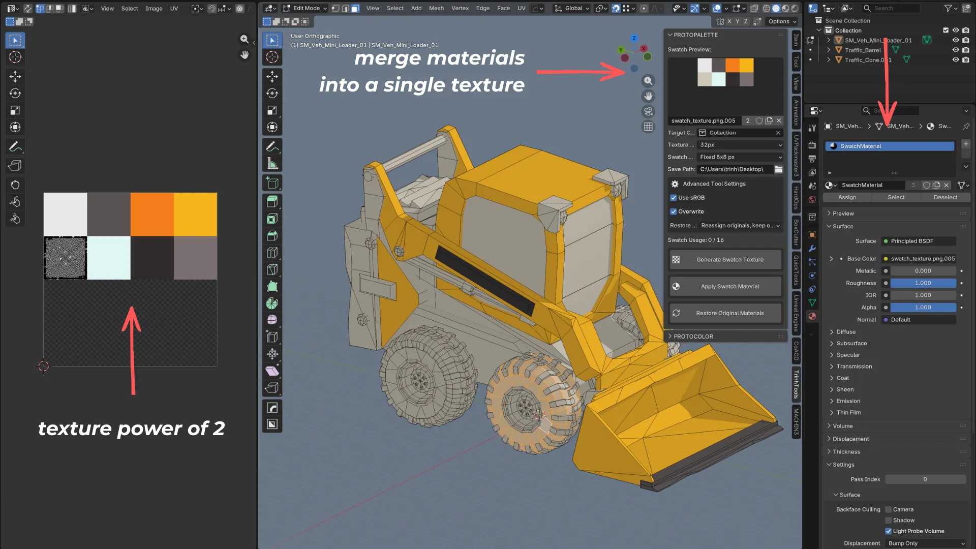Select the Bevel tool in 3D viewport toolbar
The width and height of the screenshot is (976, 549).
click(272, 236)
